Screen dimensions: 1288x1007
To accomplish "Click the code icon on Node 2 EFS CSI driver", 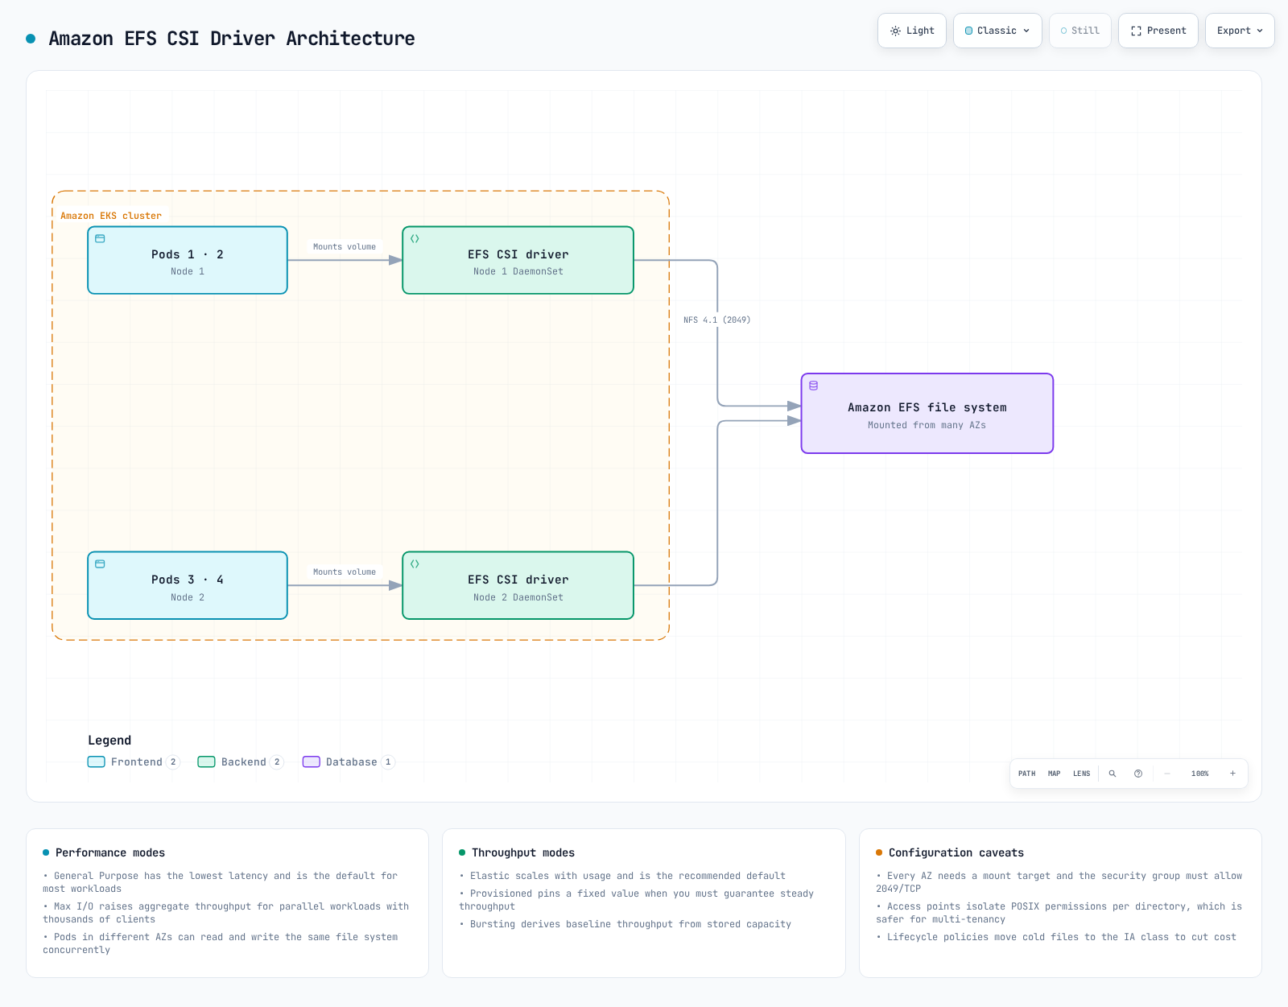I will tap(415, 564).
